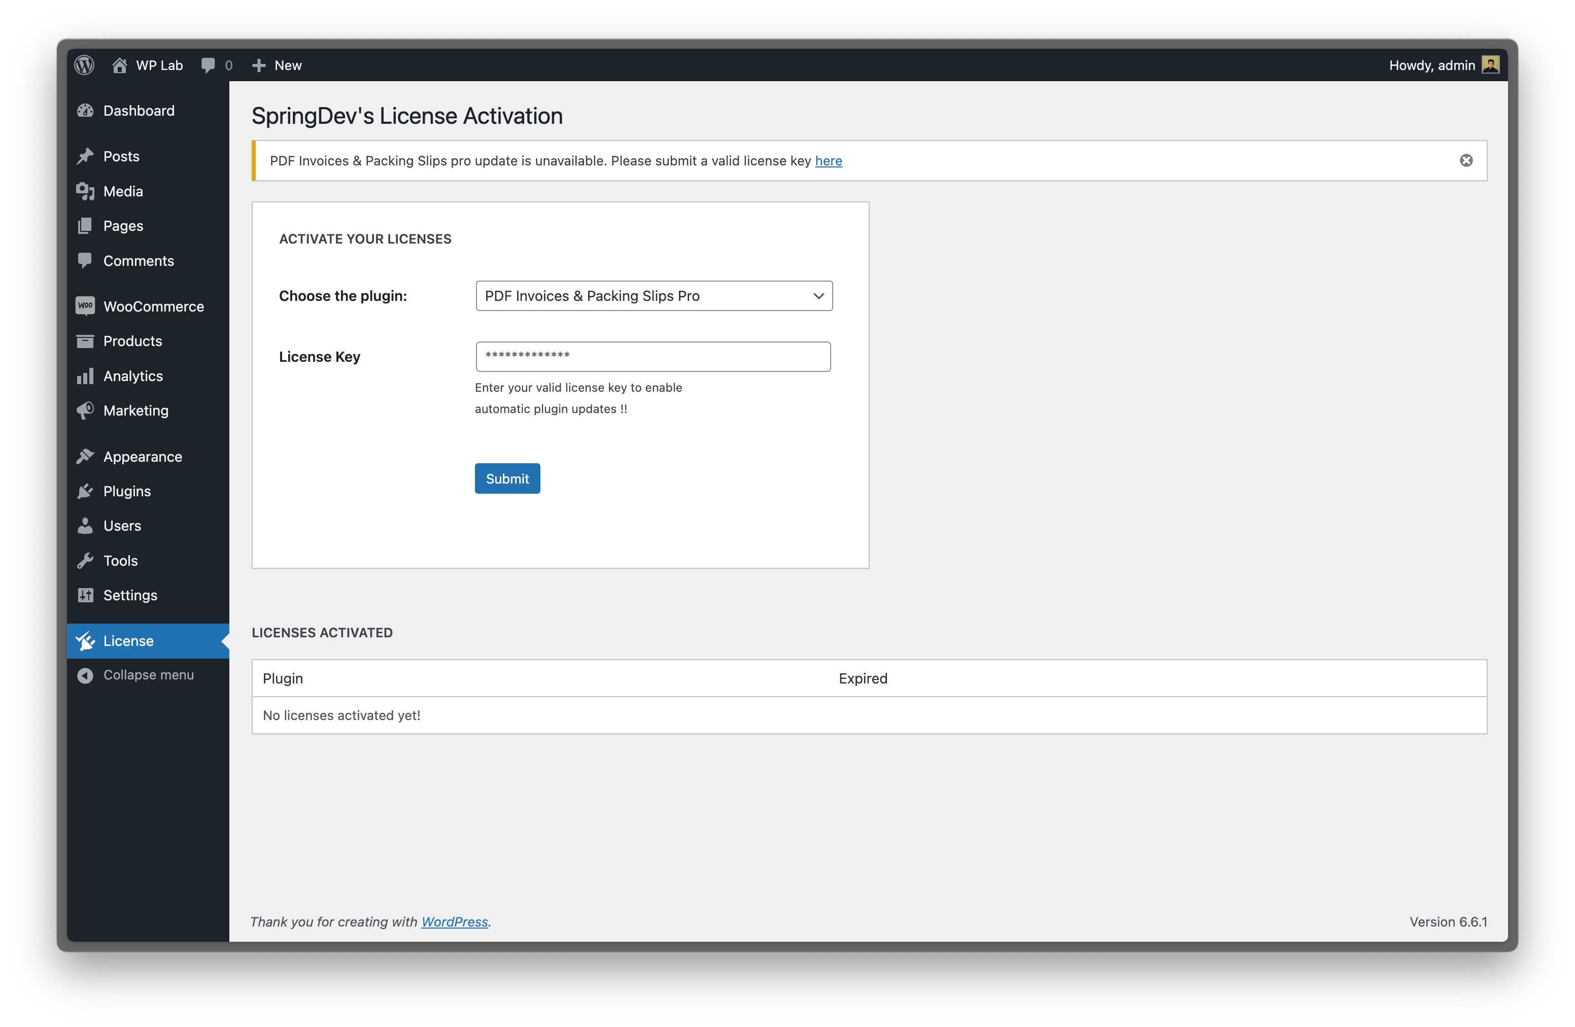Follow the 'here' link in notice
This screenshot has width=1575, height=1027.
828,161
